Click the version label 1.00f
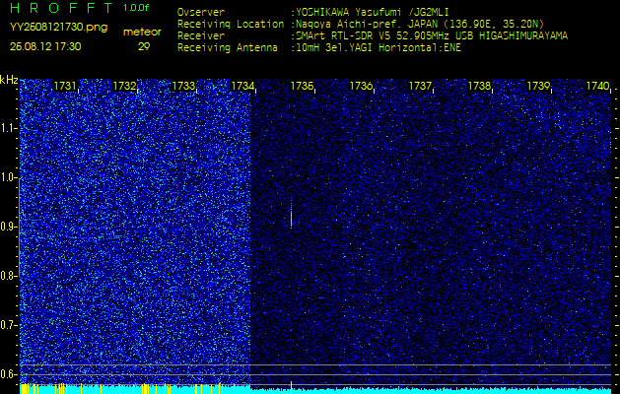 pyautogui.click(x=136, y=8)
